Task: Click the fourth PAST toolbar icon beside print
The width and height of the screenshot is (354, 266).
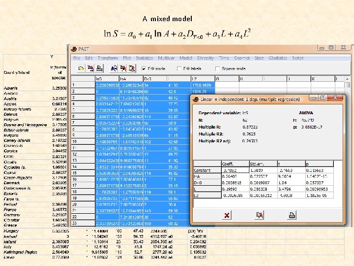Action: tap(114, 68)
